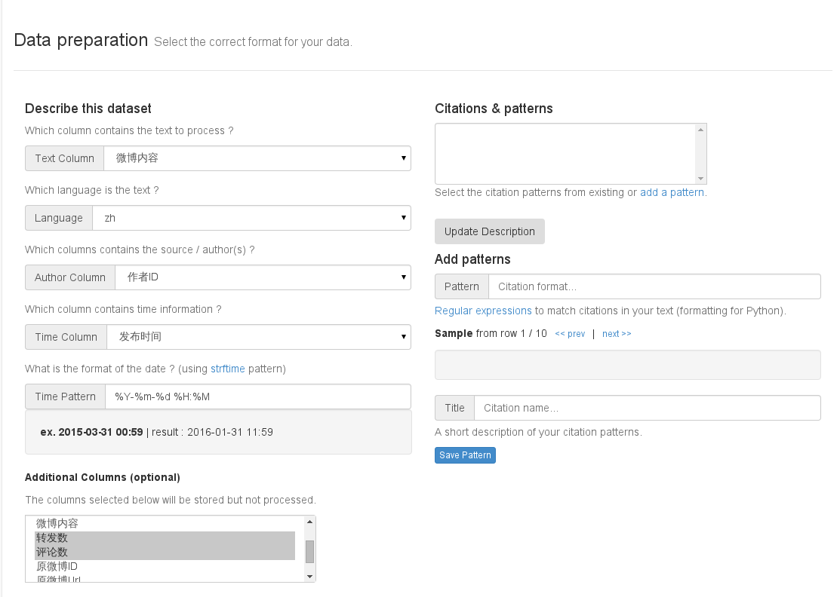The image size is (840, 597).
Task: Click Additional Columns scroll down arrow
Action: point(309,577)
